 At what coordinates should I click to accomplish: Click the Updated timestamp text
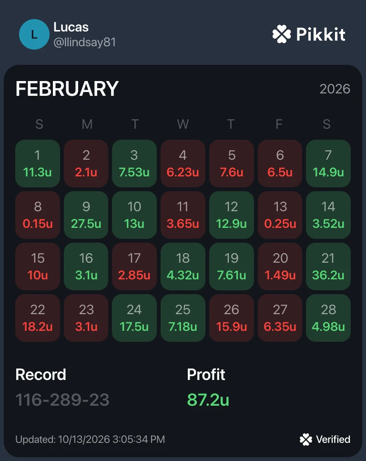click(90, 440)
